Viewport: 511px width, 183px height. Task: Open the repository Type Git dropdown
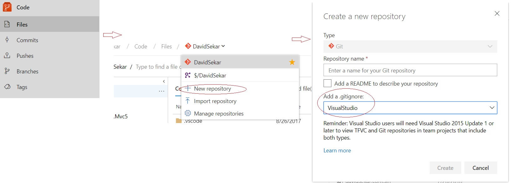(410, 47)
